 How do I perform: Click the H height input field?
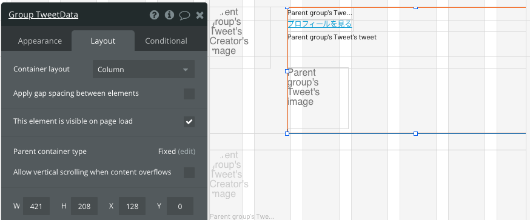pos(84,206)
